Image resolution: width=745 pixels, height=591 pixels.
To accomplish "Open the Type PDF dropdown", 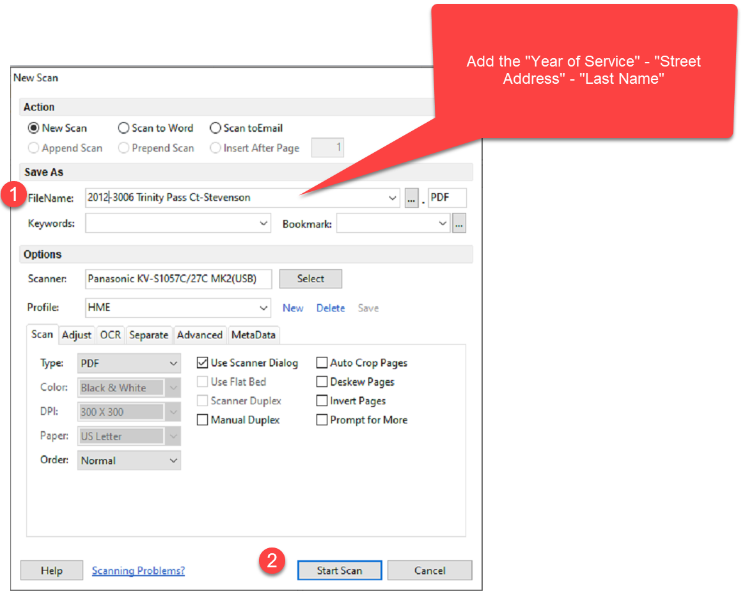I will pyautogui.click(x=129, y=363).
